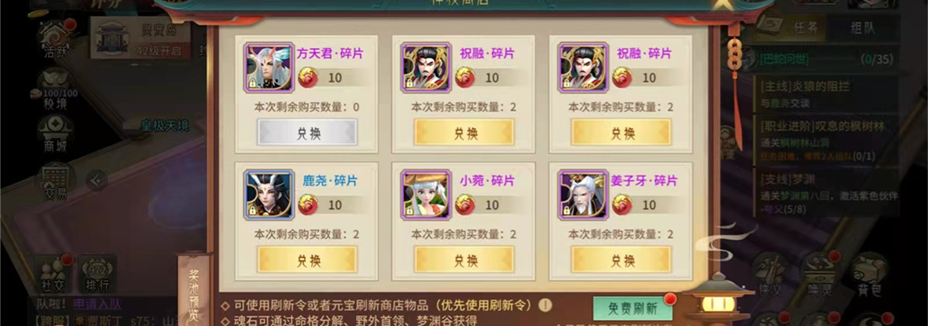
Task: Collapse the left menu arrow button
Action: [x=97, y=181]
